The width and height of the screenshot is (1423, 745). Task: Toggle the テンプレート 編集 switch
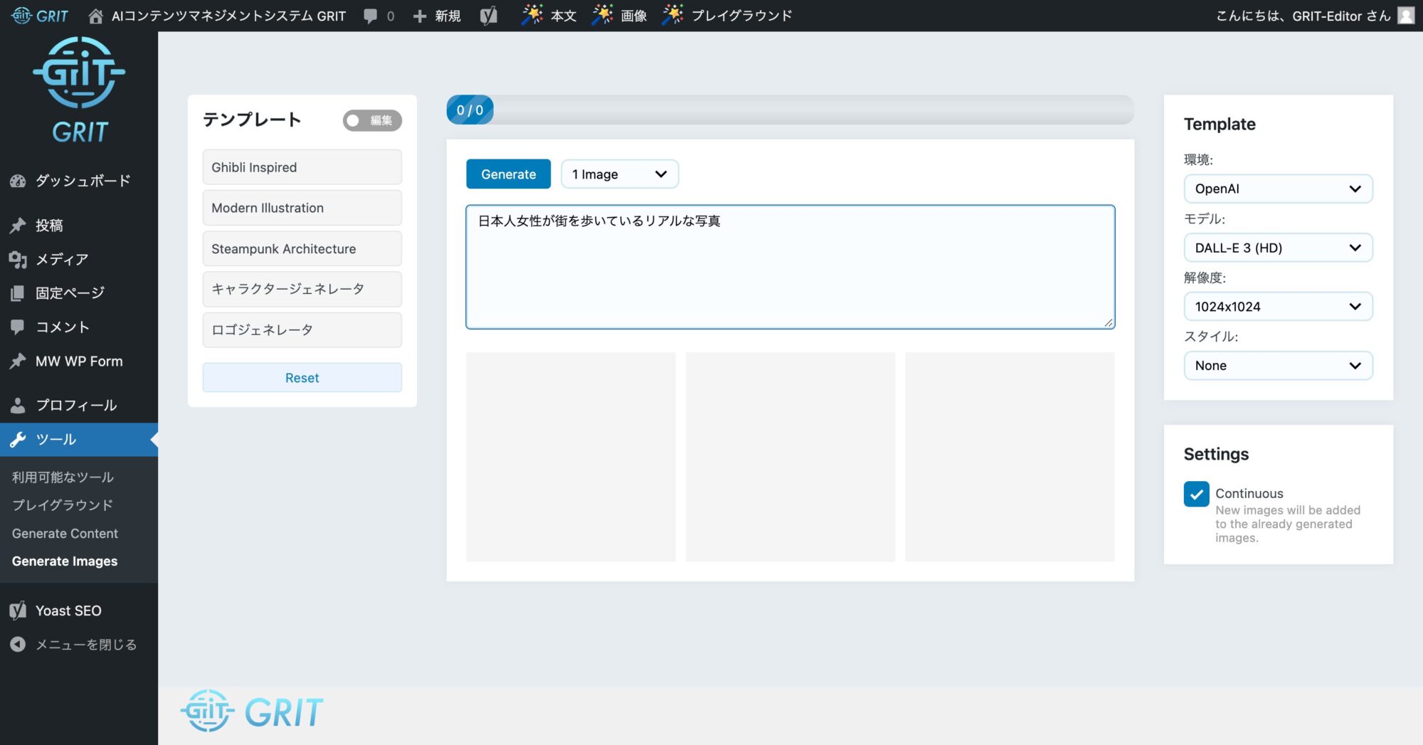372,120
